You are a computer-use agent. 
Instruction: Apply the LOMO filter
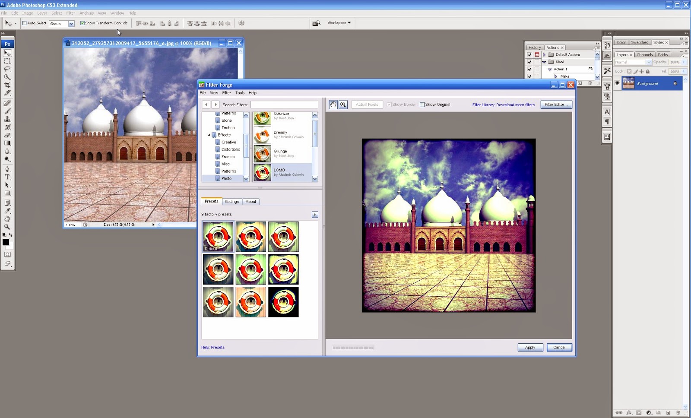(x=530, y=347)
